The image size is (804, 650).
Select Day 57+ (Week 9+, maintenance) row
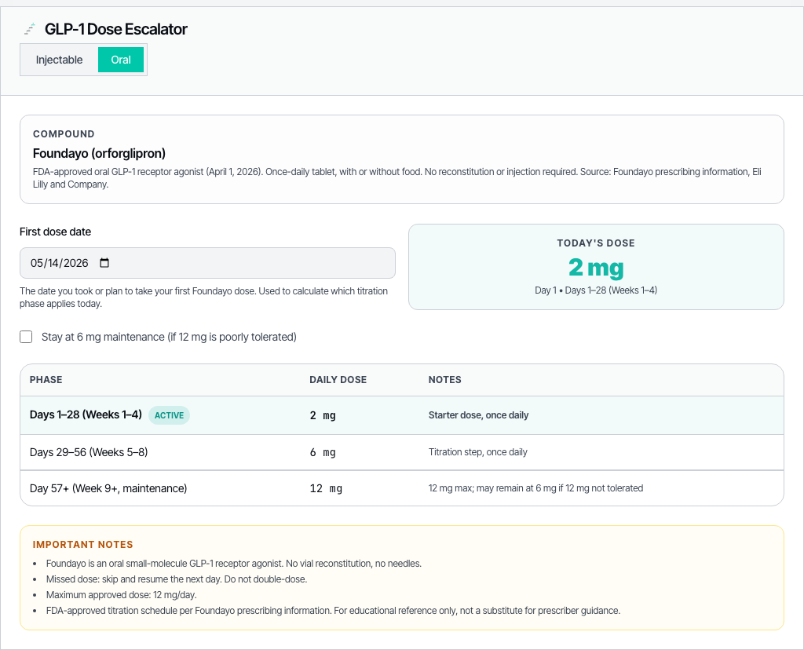tap(402, 488)
